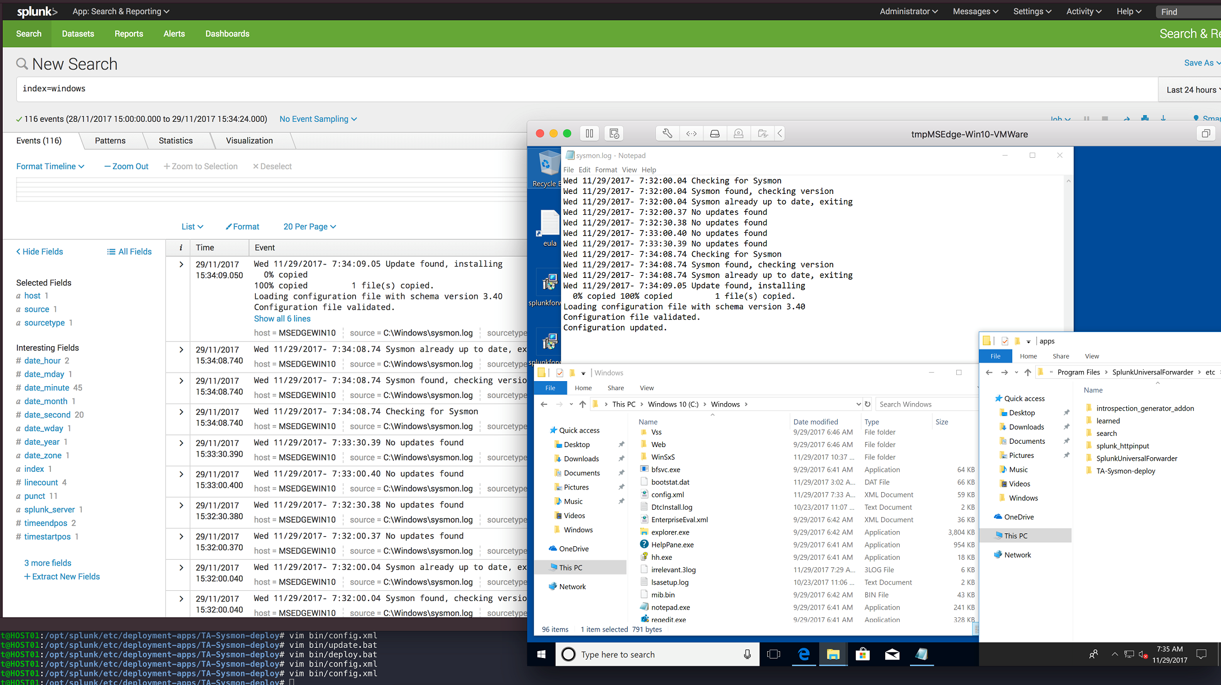This screenshot has height=685, width=1221.
Task: Open the Share tab in apps explorer
Action: (x=1061, y=356)
